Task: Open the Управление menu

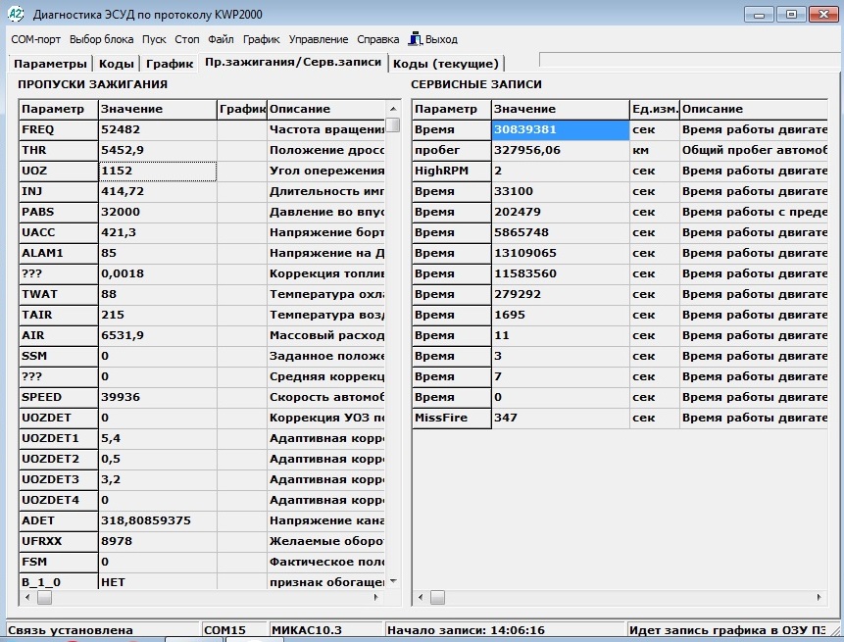Action: tap(318, 39)
